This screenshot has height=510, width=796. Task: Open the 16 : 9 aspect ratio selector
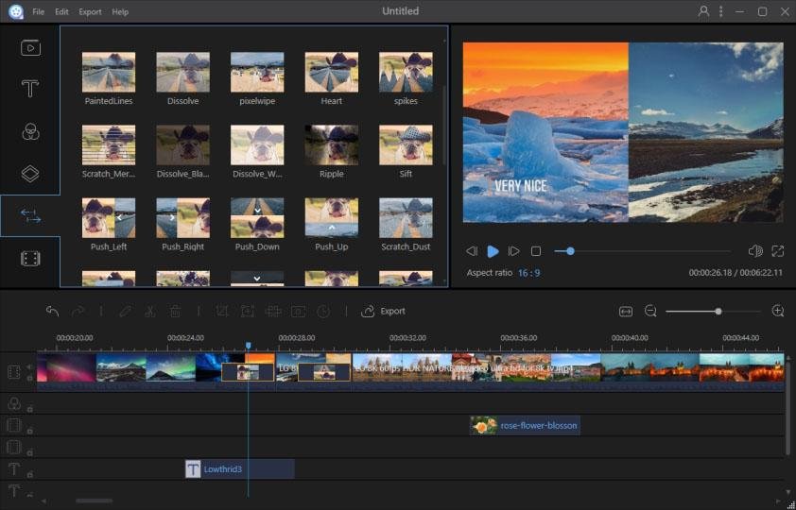pyautogui.click(x=529, y=273)
